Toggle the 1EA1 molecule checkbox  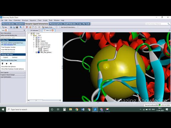pos(34,36)
